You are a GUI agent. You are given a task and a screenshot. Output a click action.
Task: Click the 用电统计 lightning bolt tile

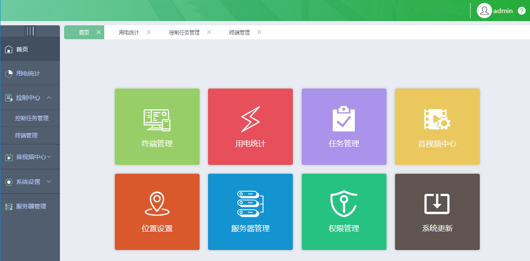[250, 126]
